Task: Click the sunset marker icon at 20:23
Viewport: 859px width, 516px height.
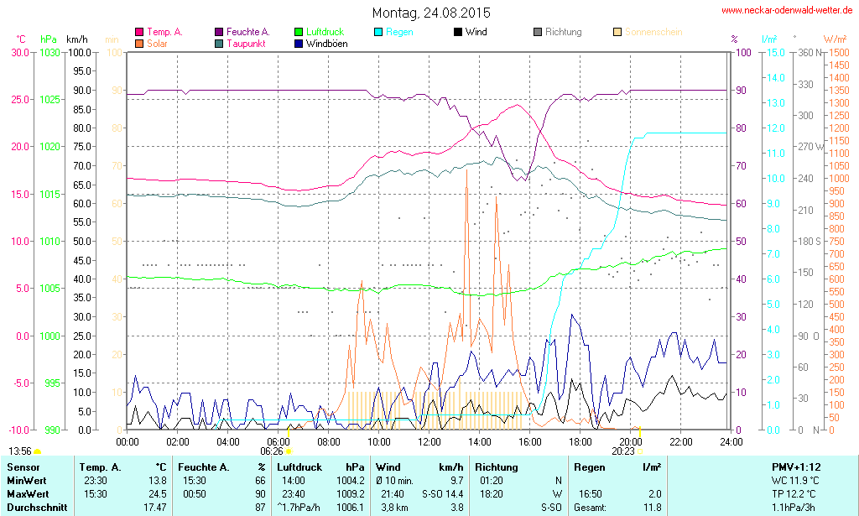Action: tap(639, 451)
